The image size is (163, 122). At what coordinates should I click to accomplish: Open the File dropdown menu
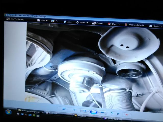[x=42, y=20]
